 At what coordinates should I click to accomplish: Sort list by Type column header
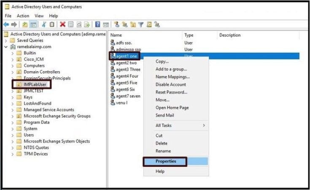tap(199, 35)
